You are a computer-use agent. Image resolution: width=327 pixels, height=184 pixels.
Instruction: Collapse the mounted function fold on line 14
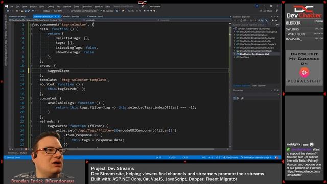pyautogui.click(x=31, y=84)
